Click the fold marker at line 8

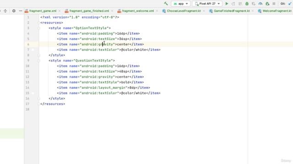39,55
